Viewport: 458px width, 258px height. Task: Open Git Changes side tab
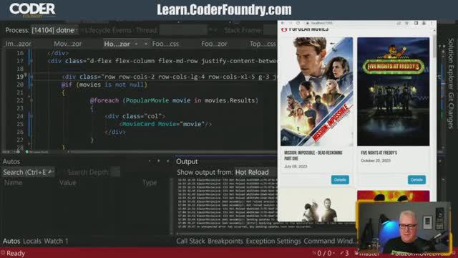tap(451, 111)
